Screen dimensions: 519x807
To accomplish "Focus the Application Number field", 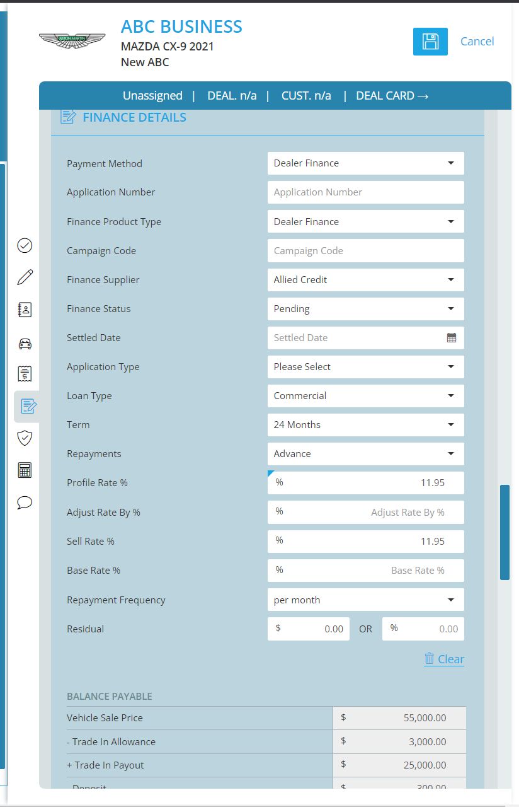I will [366, 192].
